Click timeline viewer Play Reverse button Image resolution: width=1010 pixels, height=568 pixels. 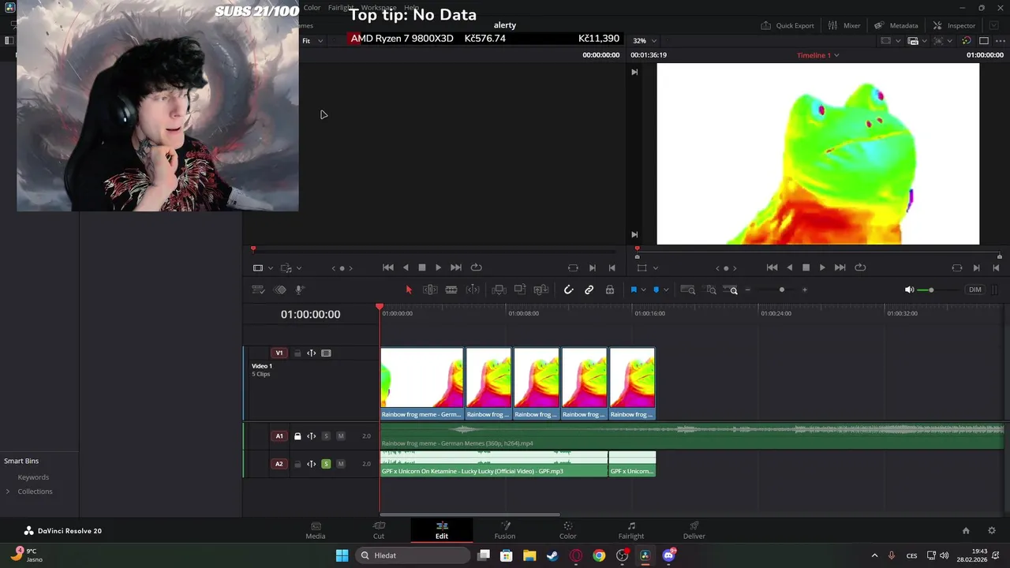[x=789, y=268]
